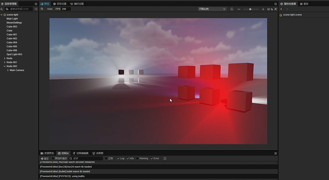Uncheck the Log filter
Screen dimensions: 329x180
point(118,159)
